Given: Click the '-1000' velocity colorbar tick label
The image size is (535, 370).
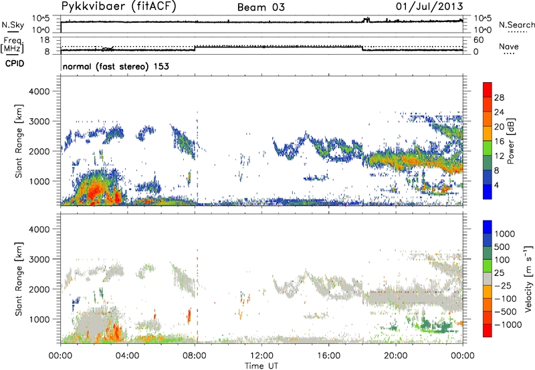Looking at the screenshot, I should tap(508, 325).
